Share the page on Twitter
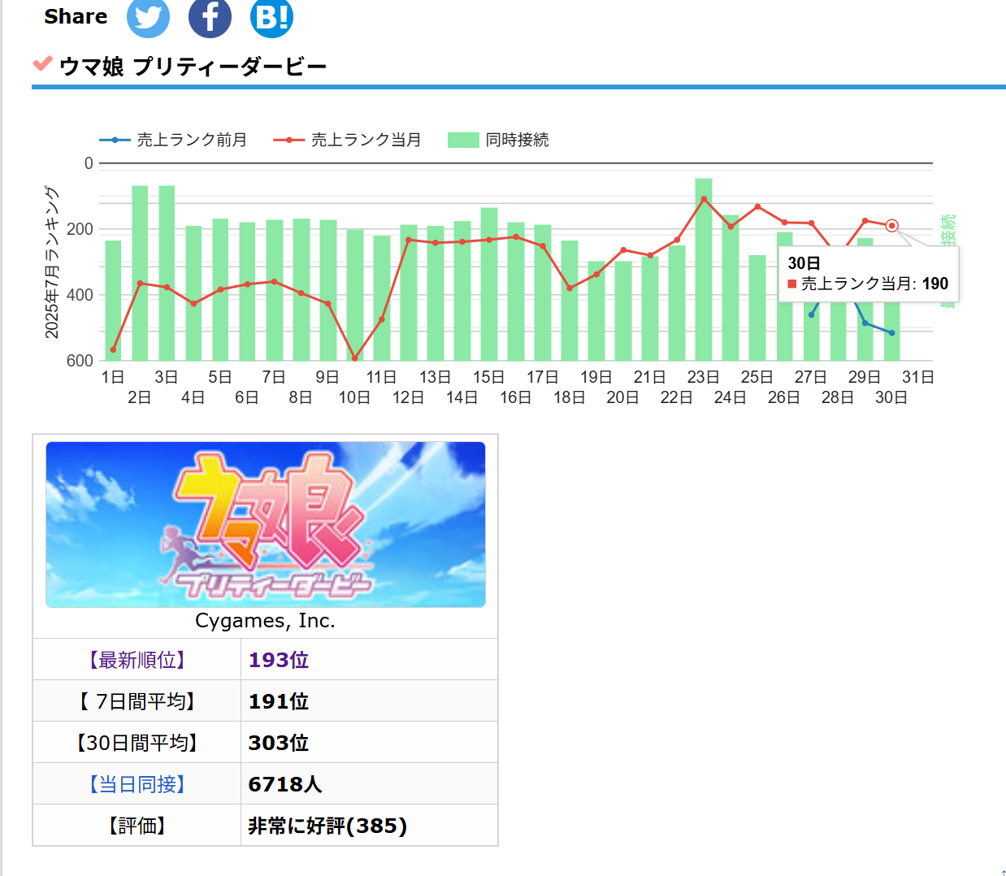The width and height of the screenshot is (1006, 876). coord(148,17)
